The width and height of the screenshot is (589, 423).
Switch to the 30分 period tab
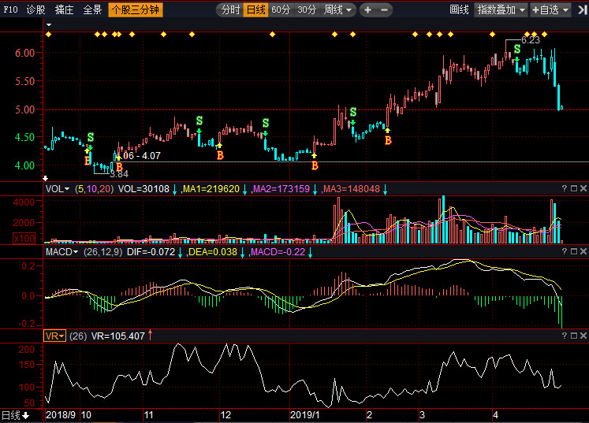point(307,9)
